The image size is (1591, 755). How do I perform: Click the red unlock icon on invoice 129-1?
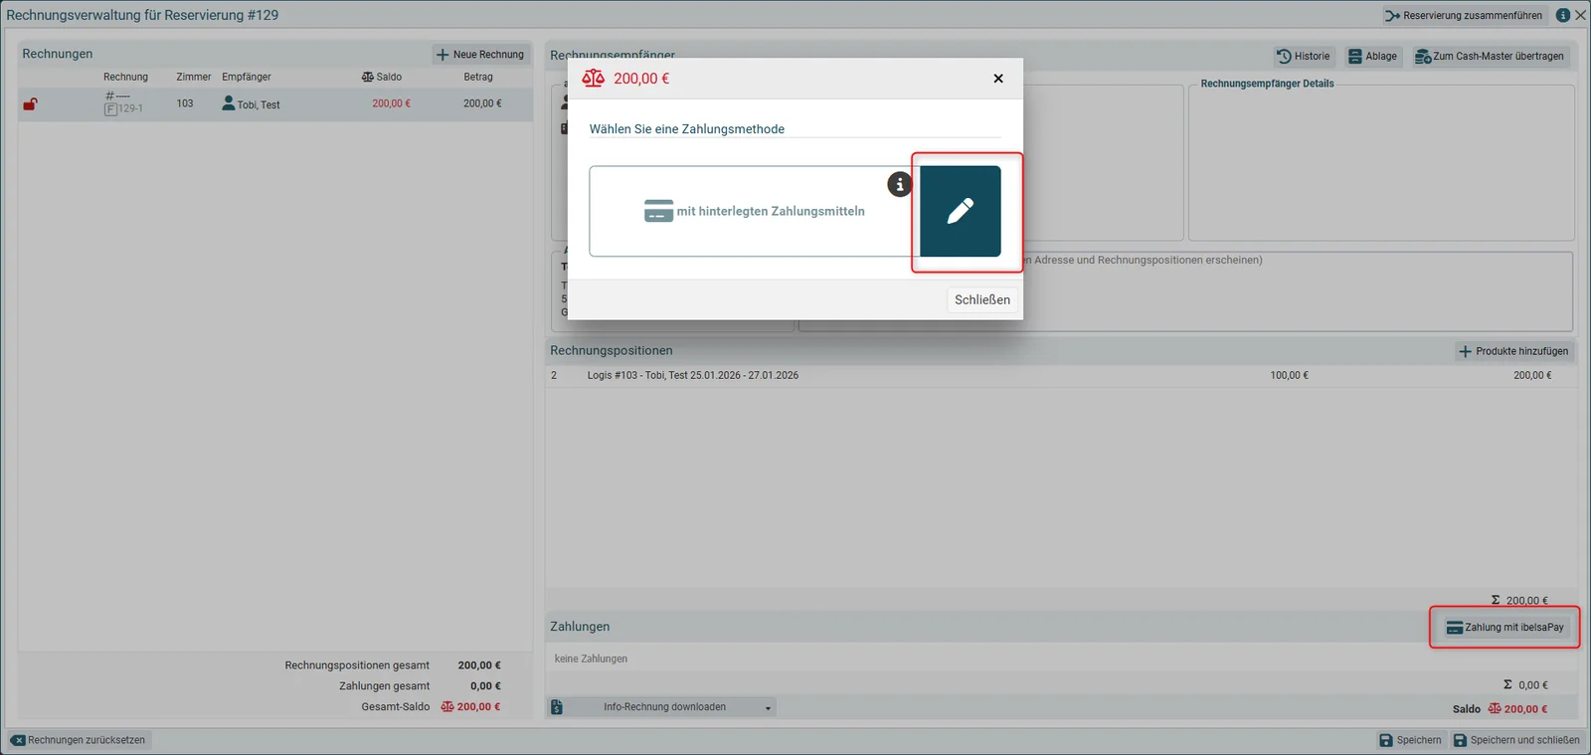pos(31,103)
